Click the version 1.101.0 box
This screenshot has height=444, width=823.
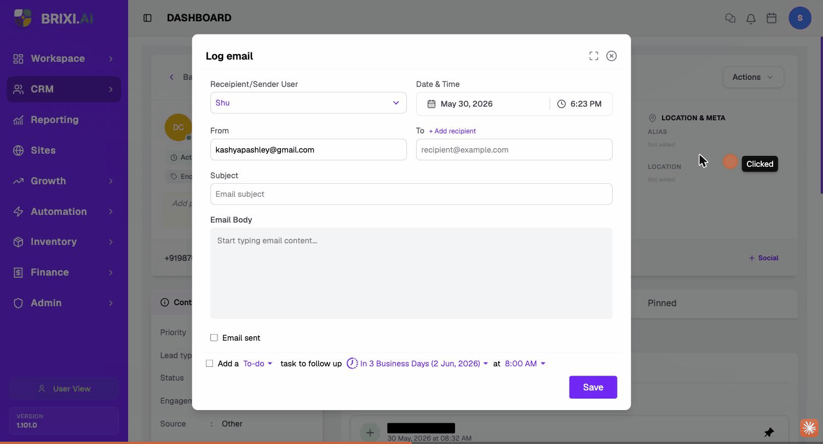[64, 420]
